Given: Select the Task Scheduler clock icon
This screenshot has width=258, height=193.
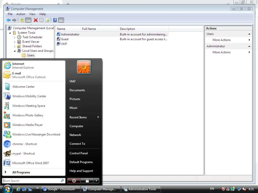Looking at the screenshot, I should pyautogui.click(x=19, y=37).
